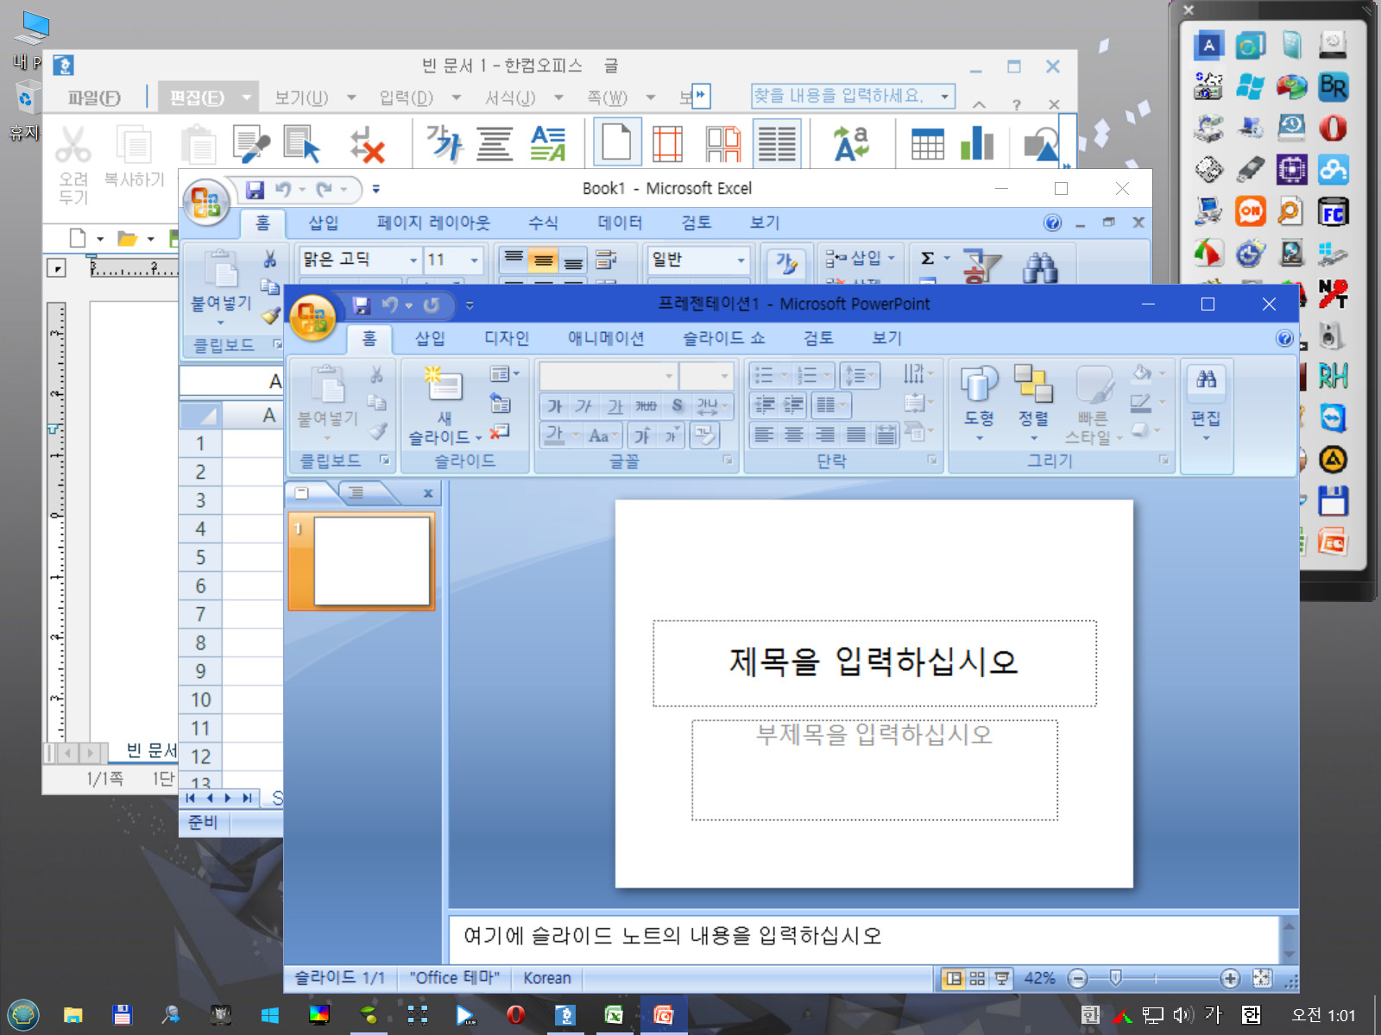Image resolution: width=1381 pixels, height=1035 pixels.
Task: Open PowerPoint Design (디자인) tab
Action: click(x=507, y=338)
